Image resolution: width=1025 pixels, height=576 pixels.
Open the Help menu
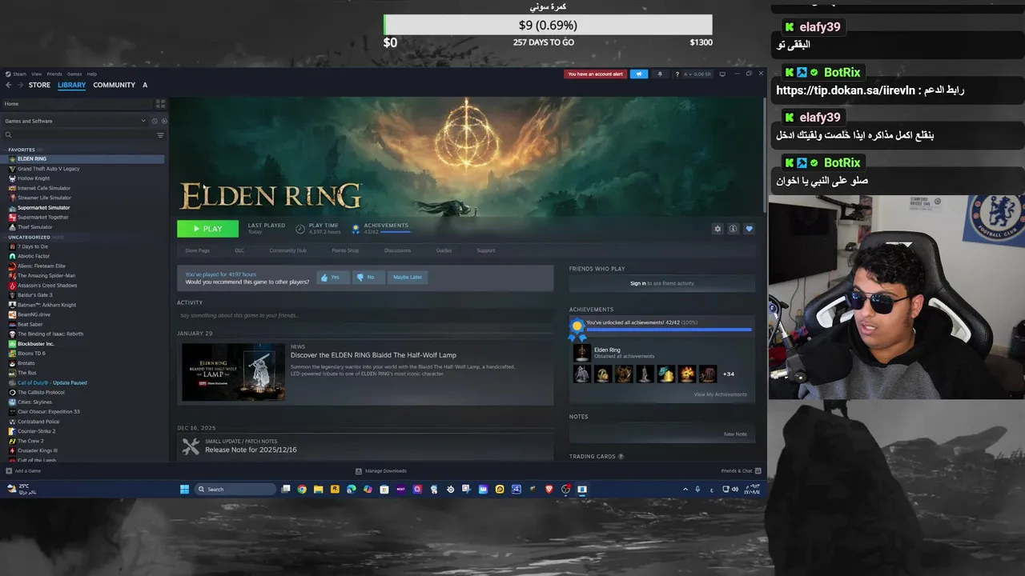pyautogui.click(x=92, y=74)
